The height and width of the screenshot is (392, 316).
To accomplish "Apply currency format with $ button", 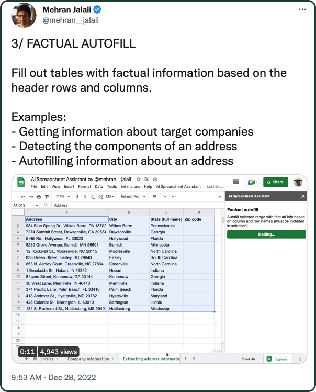I will pos(77,197).
